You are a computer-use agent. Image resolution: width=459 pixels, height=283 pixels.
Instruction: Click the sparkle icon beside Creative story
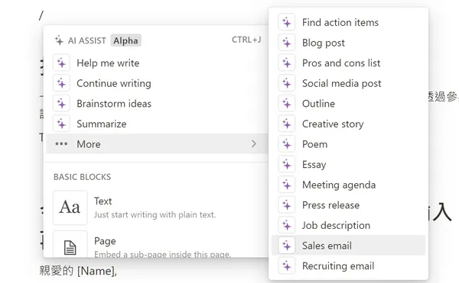(x=287, y=124)
